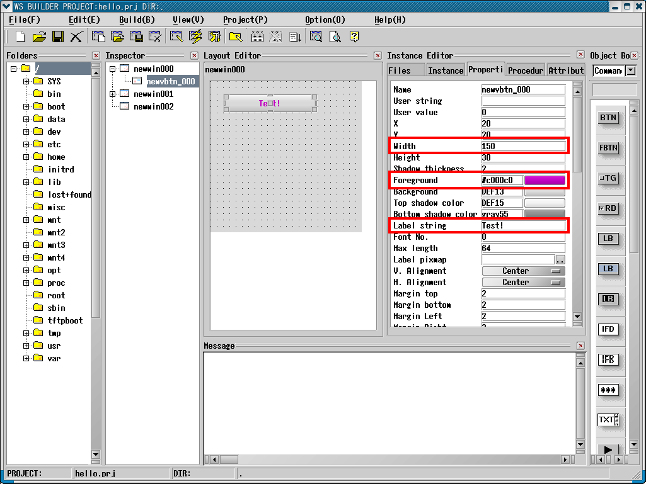Open the V. Alignment Center dropdown
646x484 pixels.
(523, 271)
